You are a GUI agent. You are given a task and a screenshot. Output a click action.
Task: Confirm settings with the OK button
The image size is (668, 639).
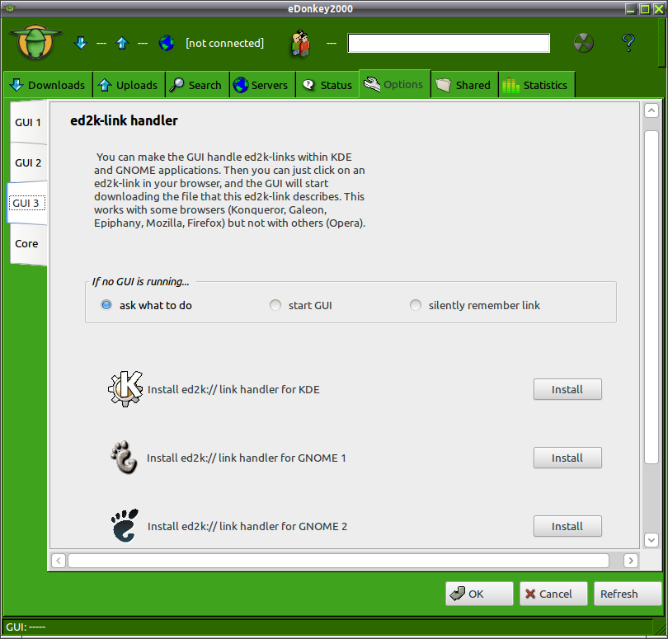point(479,594)
